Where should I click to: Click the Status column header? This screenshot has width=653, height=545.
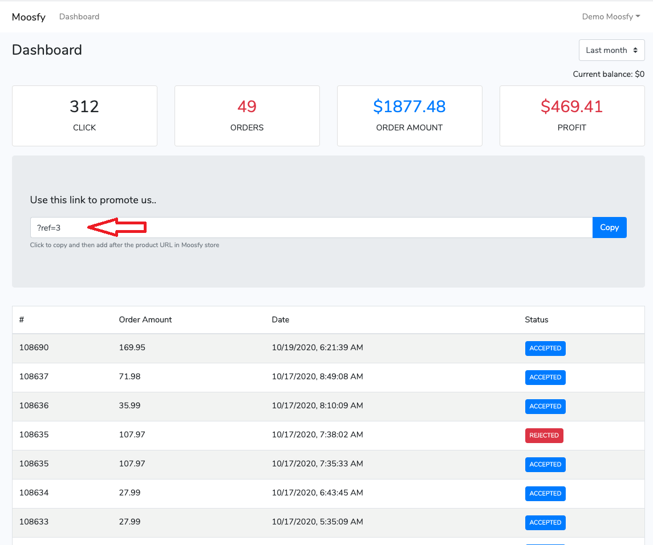click(x=536, y=320)
